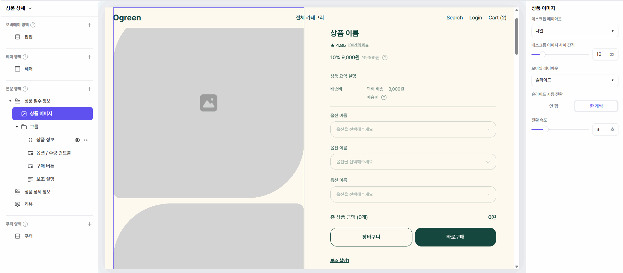Click the 배송비 help icon in preview
Viewport: 623px width, 273px height.
[x=384, y=97]
